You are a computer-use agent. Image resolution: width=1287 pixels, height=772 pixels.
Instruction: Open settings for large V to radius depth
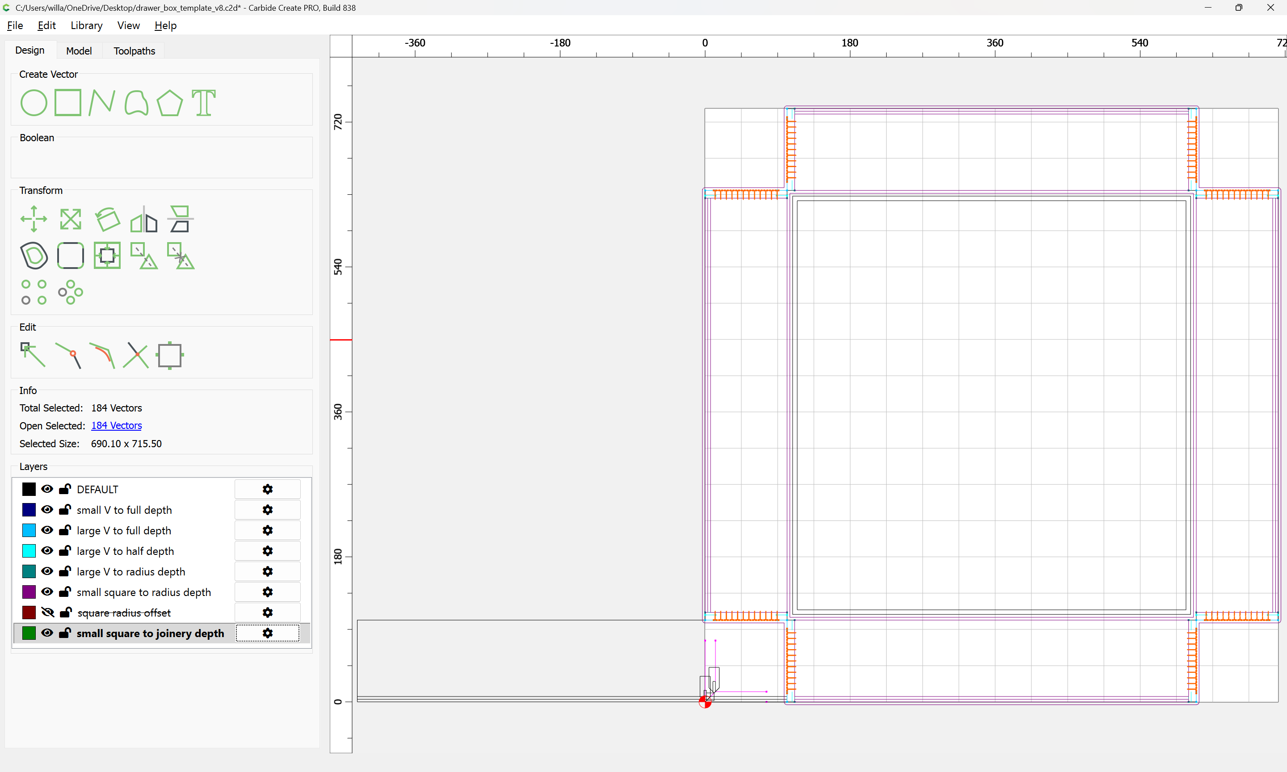(x=267, y=571)
